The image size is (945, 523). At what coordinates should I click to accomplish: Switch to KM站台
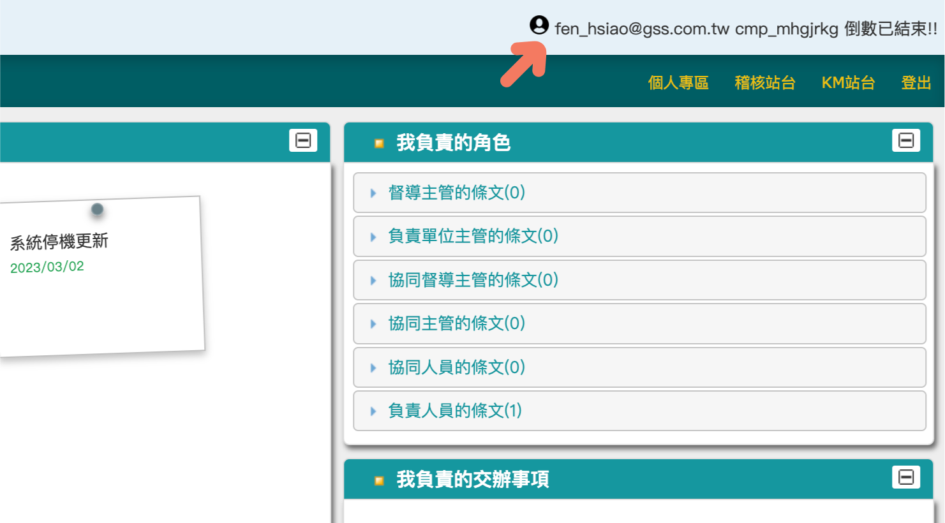coord(848,83)
